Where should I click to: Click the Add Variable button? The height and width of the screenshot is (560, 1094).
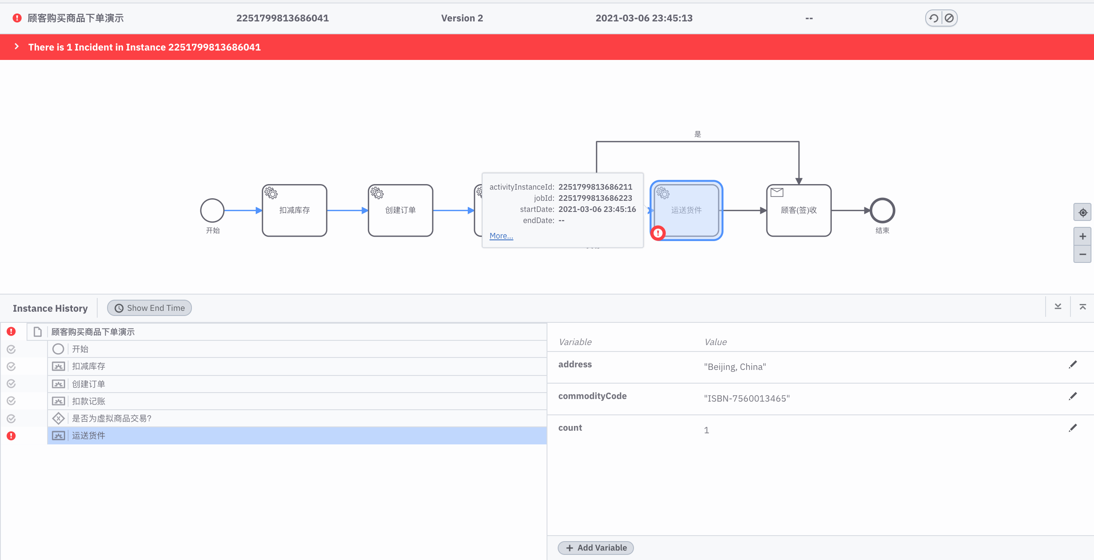pyautogui.click(x=596, y=548)
